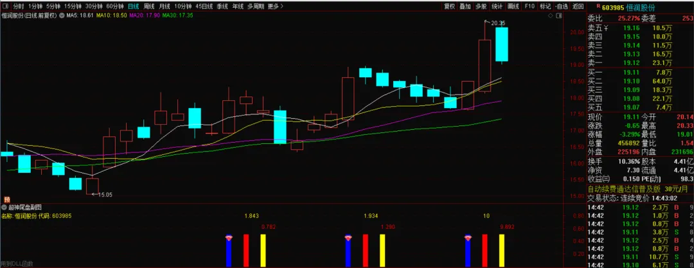Open the 多股 multi-stock view
The image size is (694, 268).
point(481,6)
